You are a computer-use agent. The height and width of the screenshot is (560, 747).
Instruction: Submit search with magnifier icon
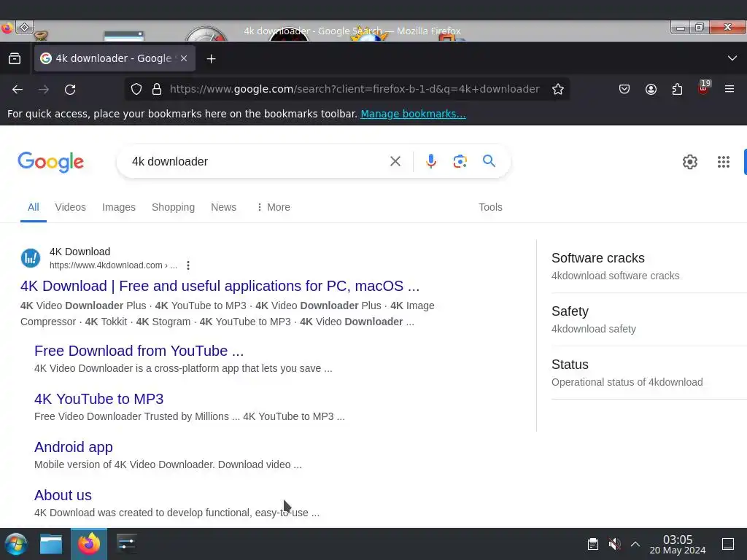(489, 161)
